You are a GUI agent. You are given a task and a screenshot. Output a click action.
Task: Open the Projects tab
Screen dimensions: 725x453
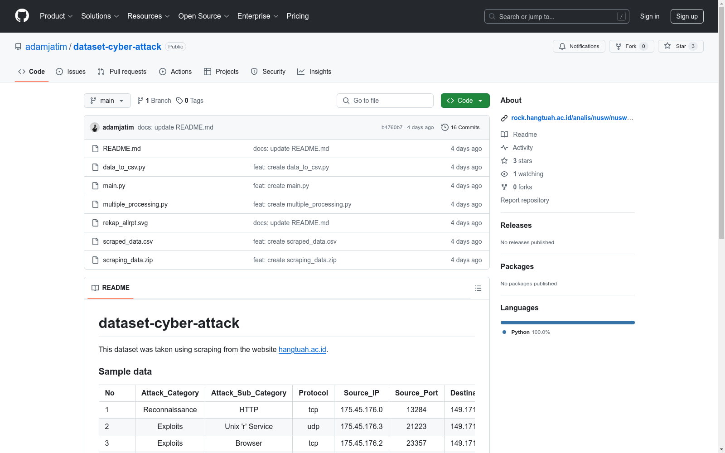click(x=221, y=72)
